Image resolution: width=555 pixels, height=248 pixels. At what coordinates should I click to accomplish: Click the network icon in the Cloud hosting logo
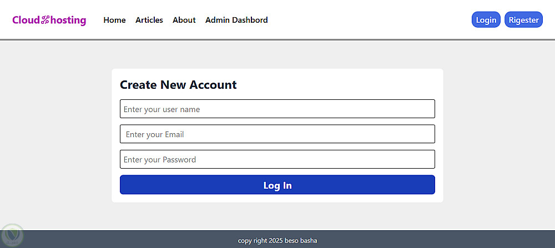pos(46,21)
